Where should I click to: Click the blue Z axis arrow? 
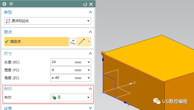103,59
